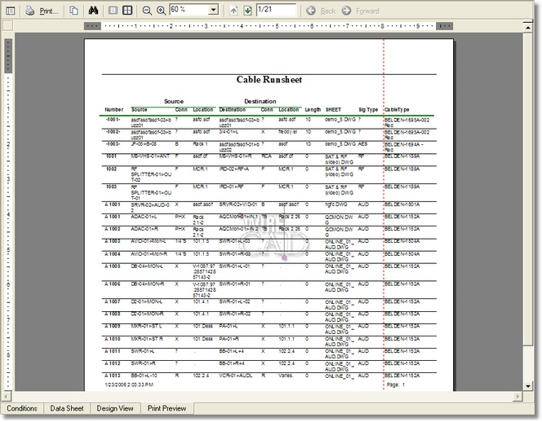Click the Print... label button

[48, 11]
